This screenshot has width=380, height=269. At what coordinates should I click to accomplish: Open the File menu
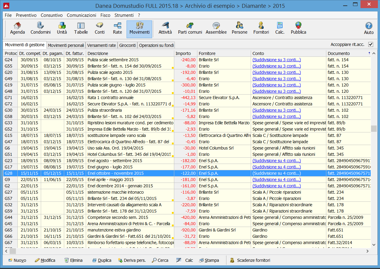[8, 15]
